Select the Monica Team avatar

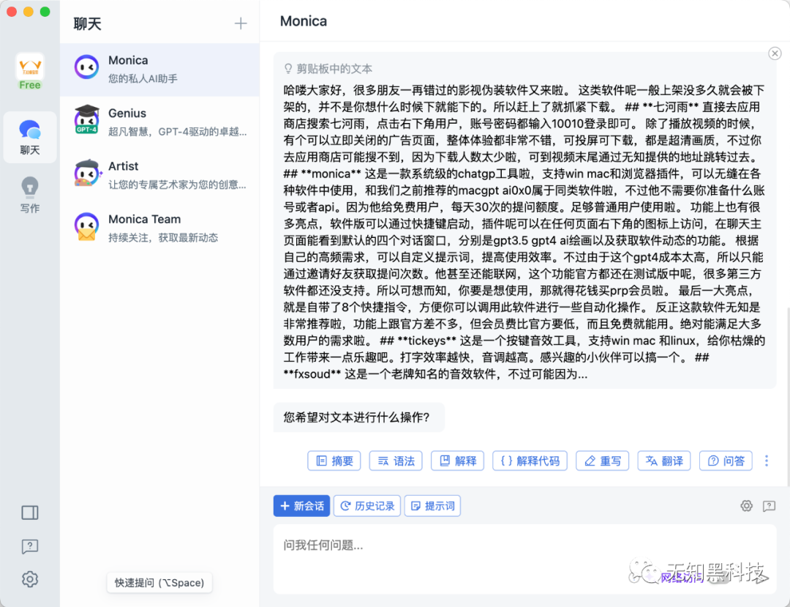pos(86,226)
